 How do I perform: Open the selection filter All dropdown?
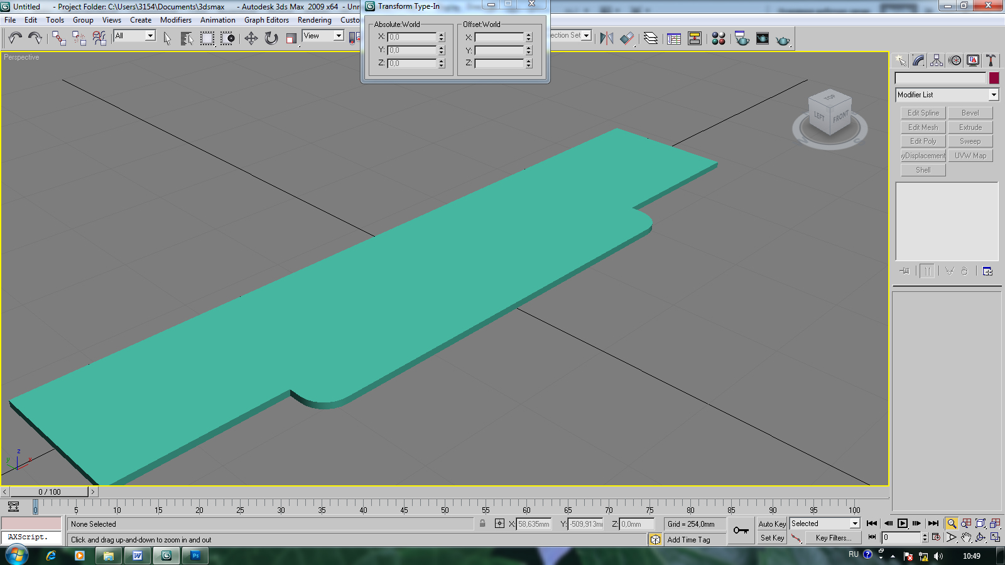coord(150,36)
